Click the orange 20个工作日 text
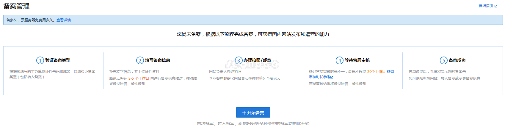This screenshot has height=130, width=505. [x=376, y=72]
